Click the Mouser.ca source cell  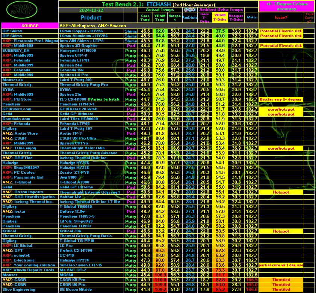(30, 80)
